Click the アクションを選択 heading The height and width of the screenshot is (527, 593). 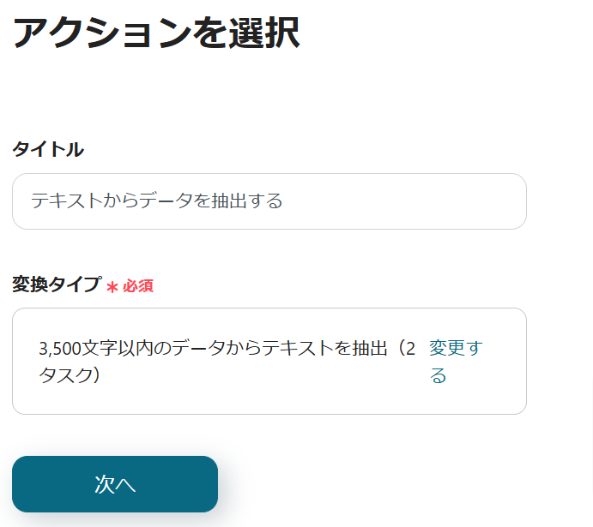[155, 33]
